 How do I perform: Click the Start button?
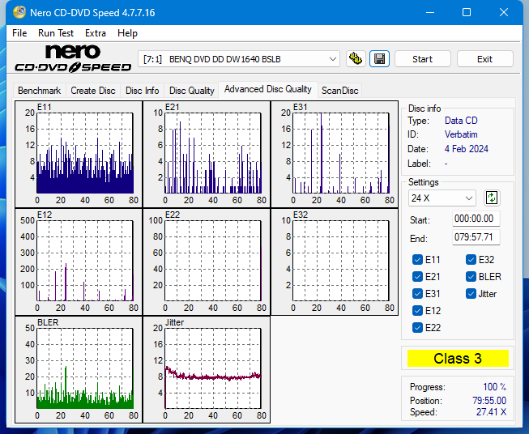(422, 59)
